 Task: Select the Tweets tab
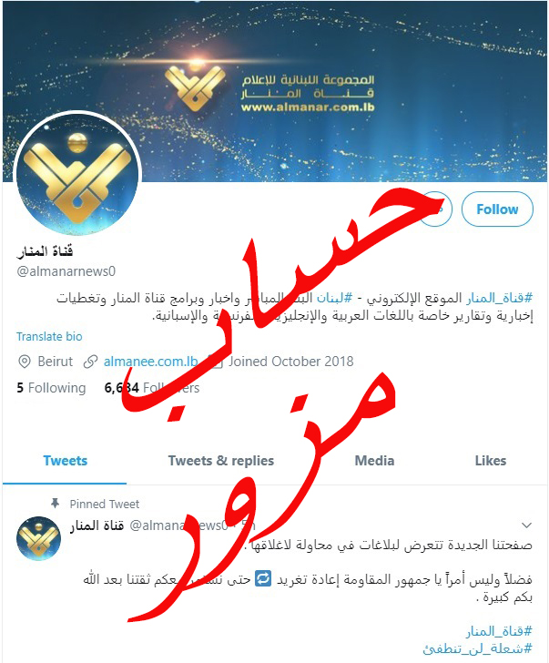pos(65,461)
